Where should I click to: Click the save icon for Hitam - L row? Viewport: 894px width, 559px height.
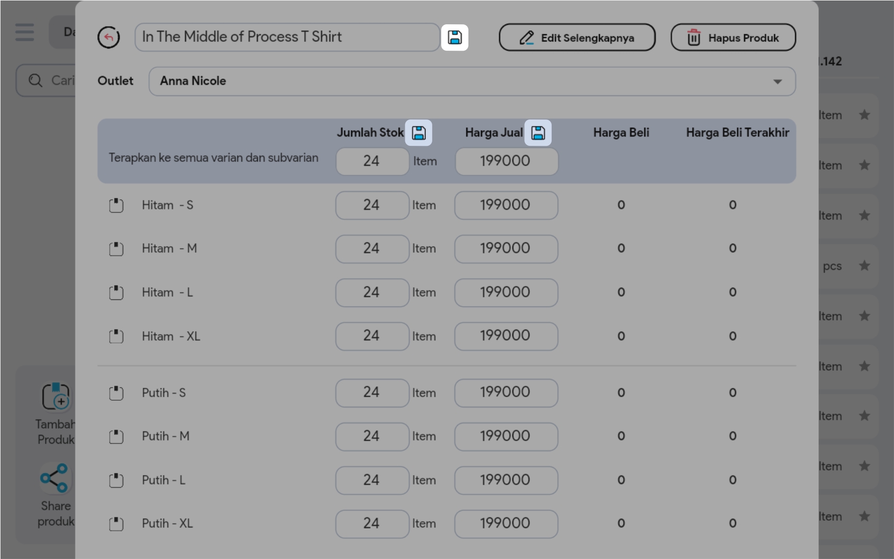pos(116,293)
